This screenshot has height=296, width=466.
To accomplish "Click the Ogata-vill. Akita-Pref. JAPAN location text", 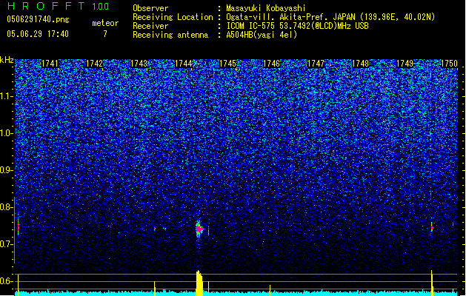I will click(330, 17).
